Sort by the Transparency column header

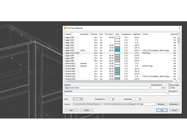click(x=126, y=34)
